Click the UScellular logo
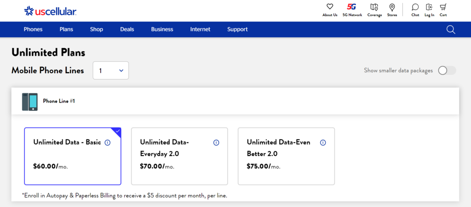Viewport: 471px width, 207px height. [50, 11]
